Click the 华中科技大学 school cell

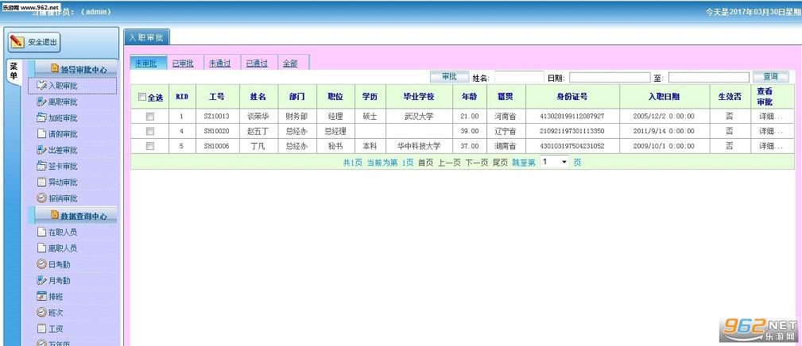(x=419, y=146)
